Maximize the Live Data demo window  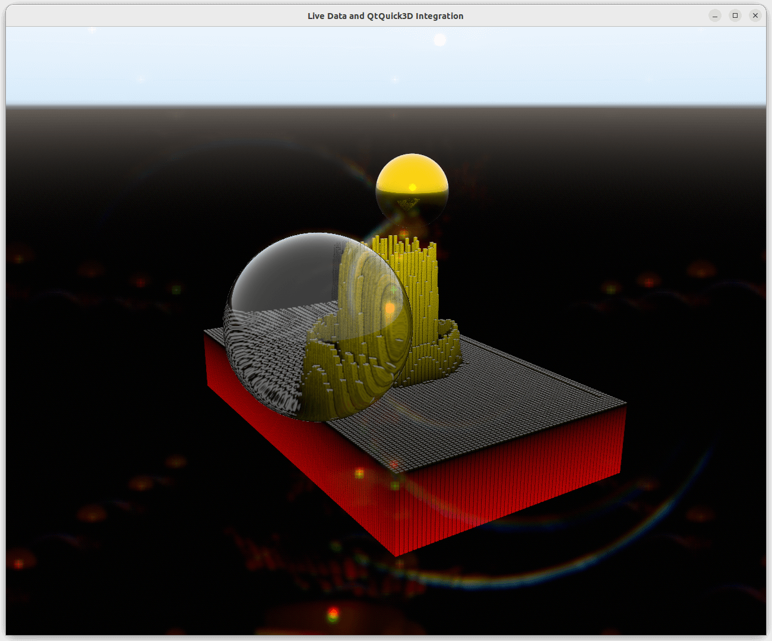click(735, 15)
